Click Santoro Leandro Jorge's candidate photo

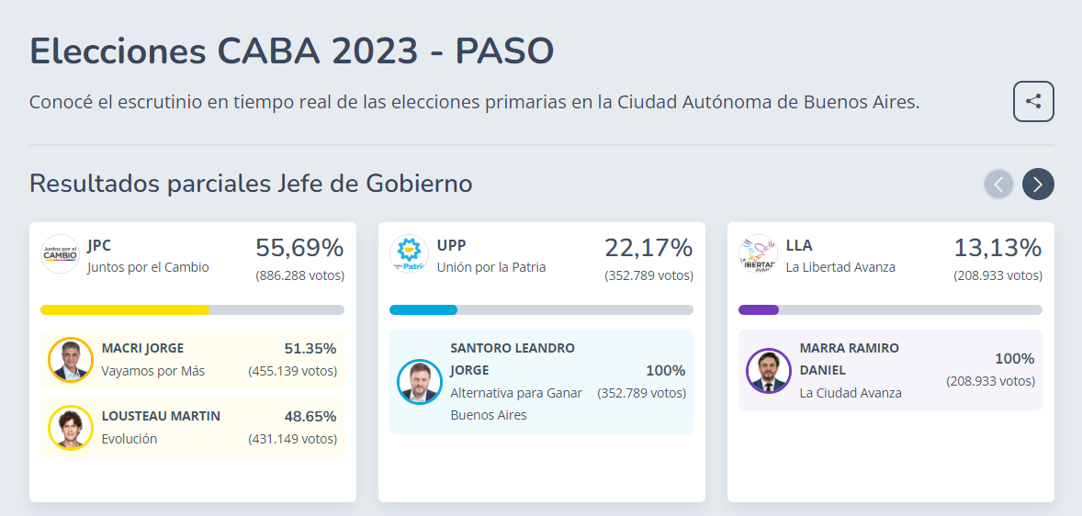[420, 382]
